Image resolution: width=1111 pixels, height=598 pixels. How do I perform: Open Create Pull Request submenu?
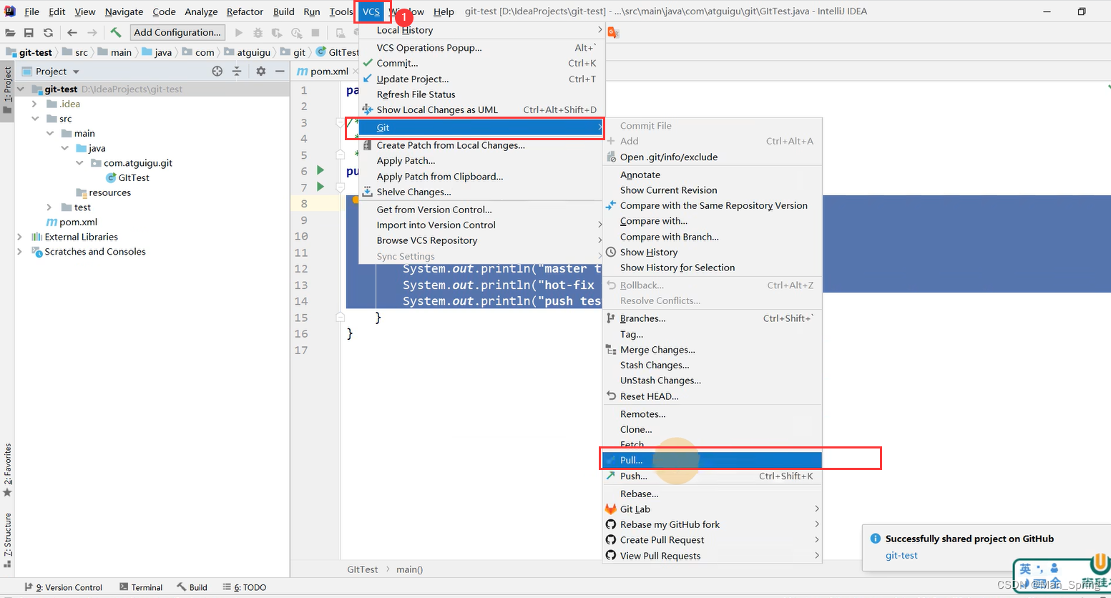(x=712, y=540)
